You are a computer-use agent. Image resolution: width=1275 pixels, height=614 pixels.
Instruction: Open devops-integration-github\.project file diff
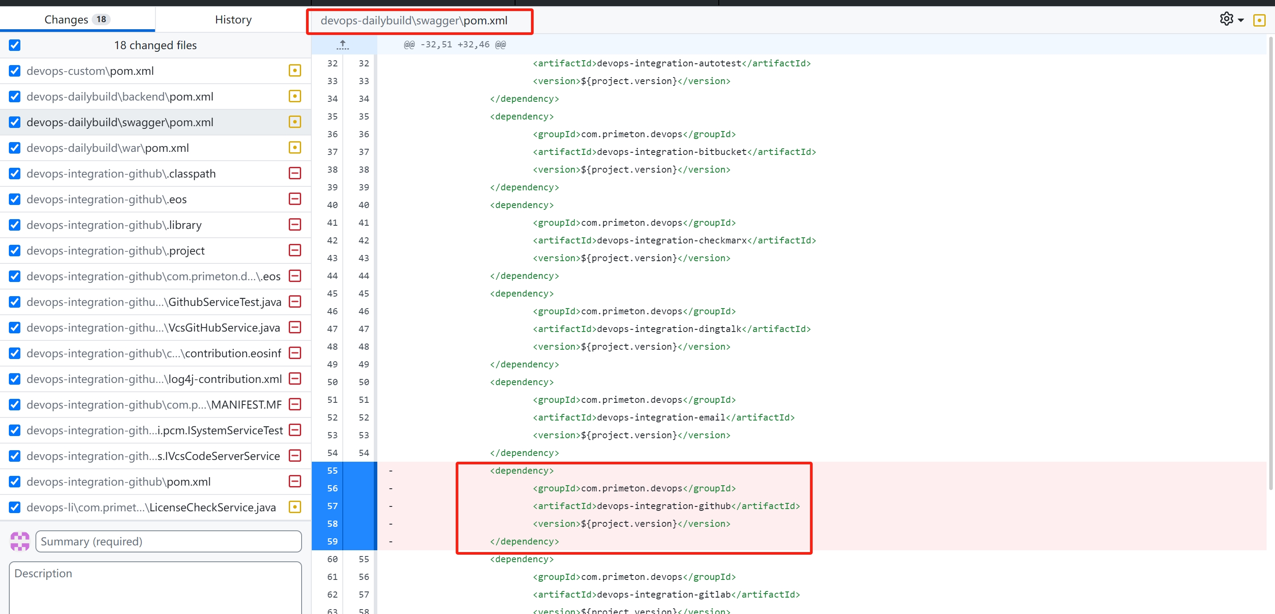[115, 251]
